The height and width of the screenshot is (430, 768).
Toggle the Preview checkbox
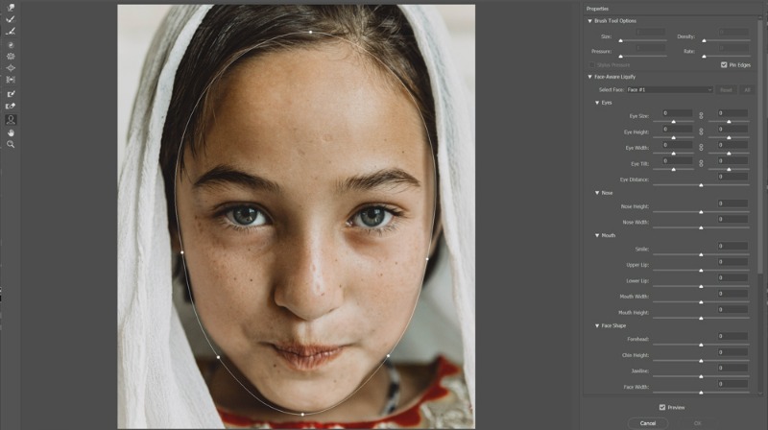[x=661, y=407]
